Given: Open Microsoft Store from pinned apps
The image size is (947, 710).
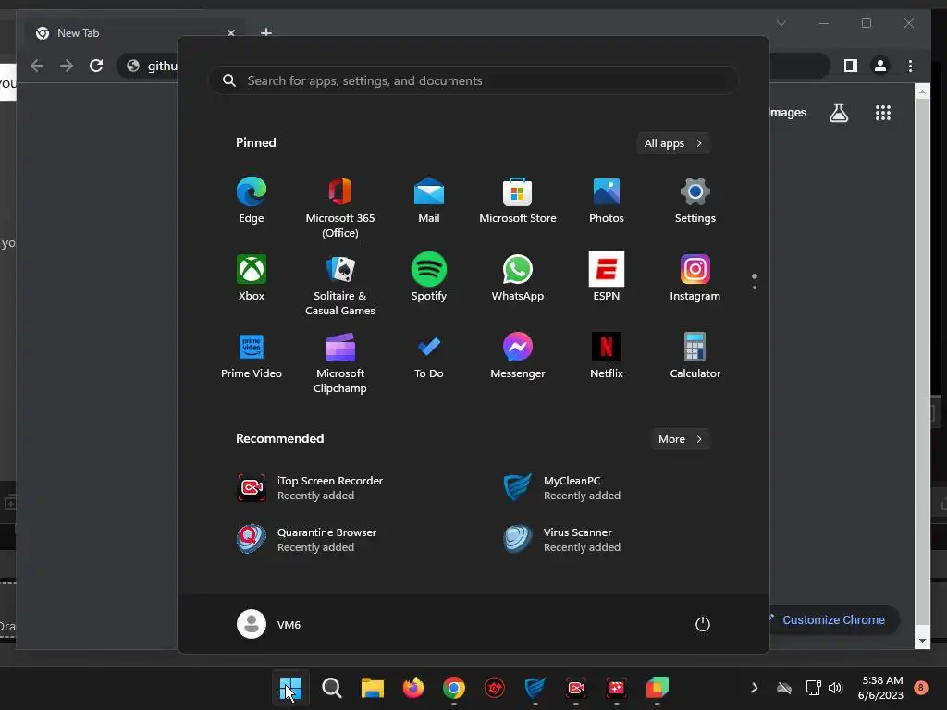Looking at the screenshot, I should point(518,201).
